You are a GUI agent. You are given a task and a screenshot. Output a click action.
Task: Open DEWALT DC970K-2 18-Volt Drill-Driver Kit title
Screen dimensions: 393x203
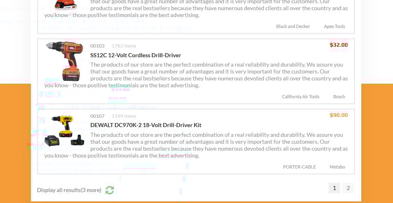click(x=146, y=125)
